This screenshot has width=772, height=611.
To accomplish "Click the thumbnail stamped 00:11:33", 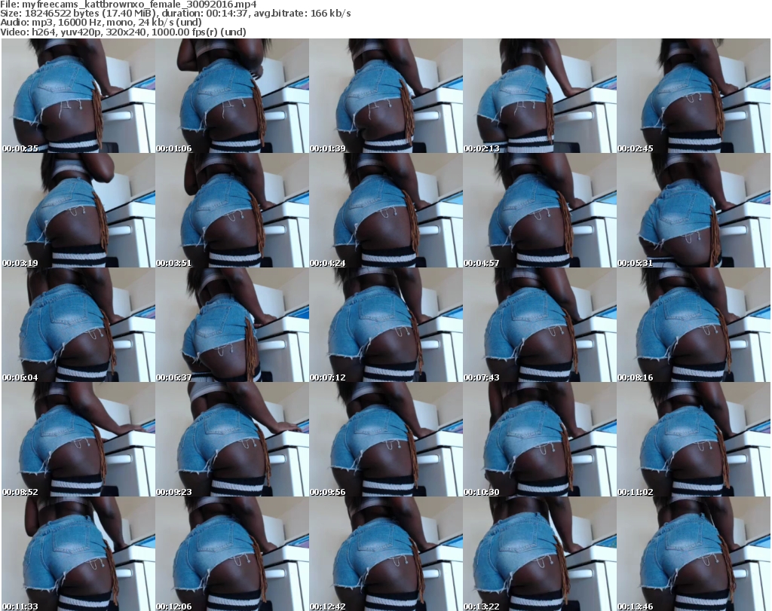I will pos(78,554).
